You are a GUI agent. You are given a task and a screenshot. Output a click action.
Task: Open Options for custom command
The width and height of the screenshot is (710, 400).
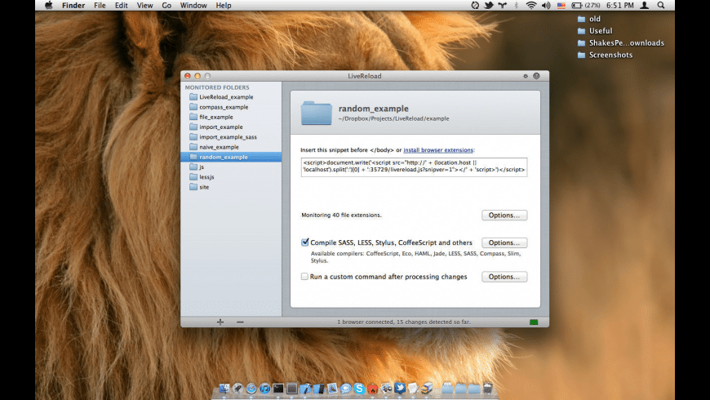[x=504, y=277]
